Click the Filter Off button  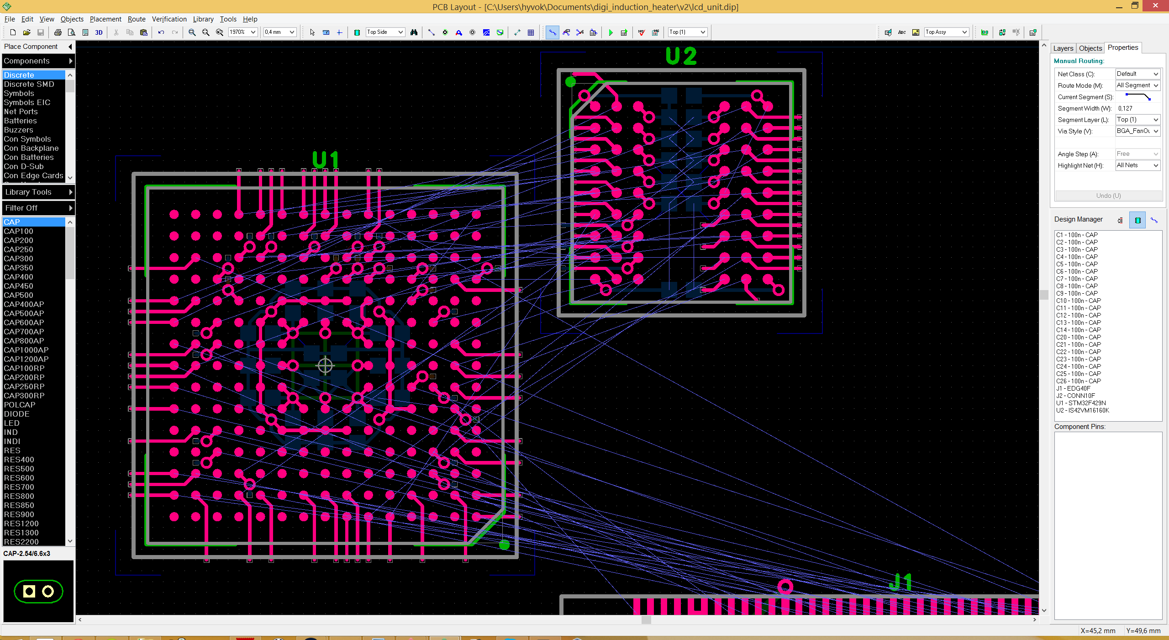38,208
